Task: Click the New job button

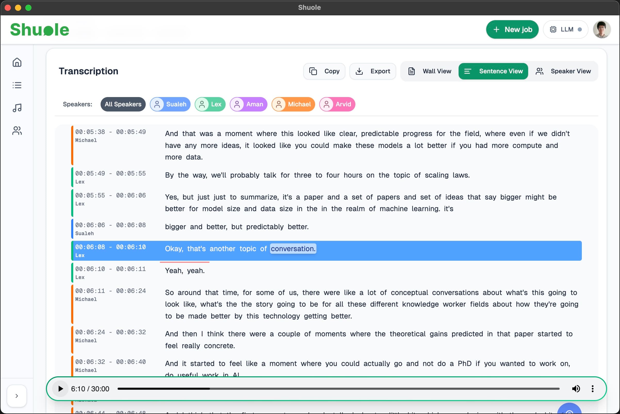Action: tap(512, 29)
